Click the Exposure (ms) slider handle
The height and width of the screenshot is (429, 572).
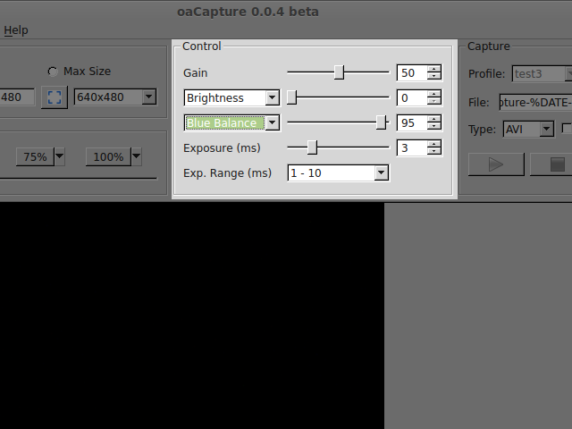312,147
